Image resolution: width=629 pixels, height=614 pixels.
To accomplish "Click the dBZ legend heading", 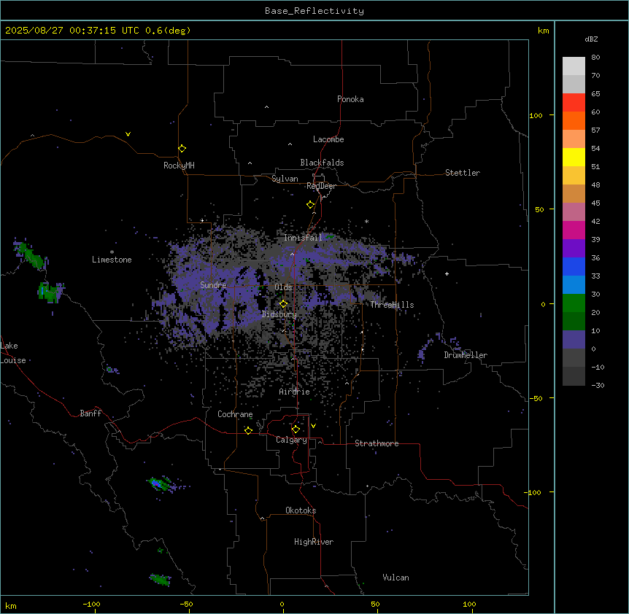I will (591, 39).
